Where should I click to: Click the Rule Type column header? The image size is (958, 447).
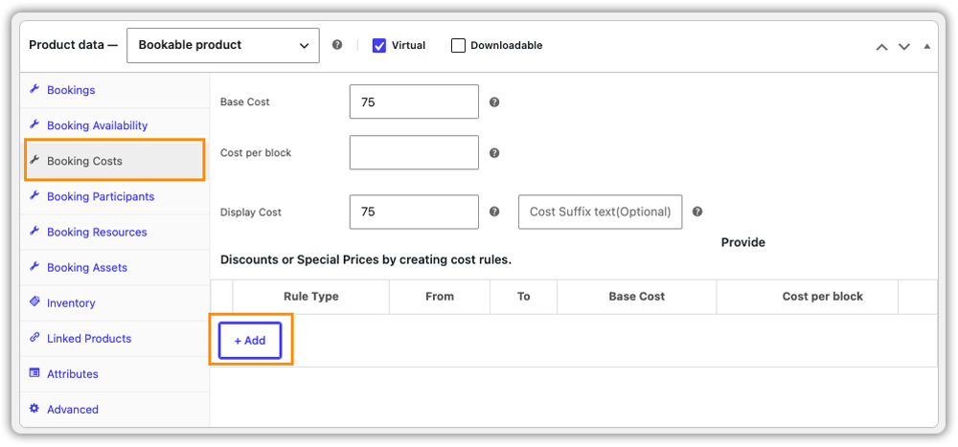pos(311,297)
